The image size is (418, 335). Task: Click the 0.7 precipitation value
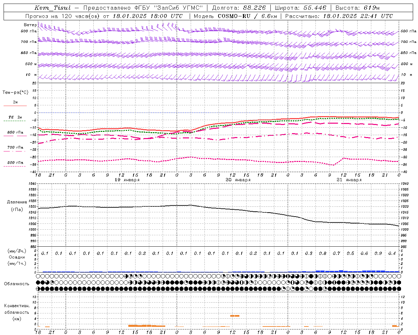pos(336,253)
